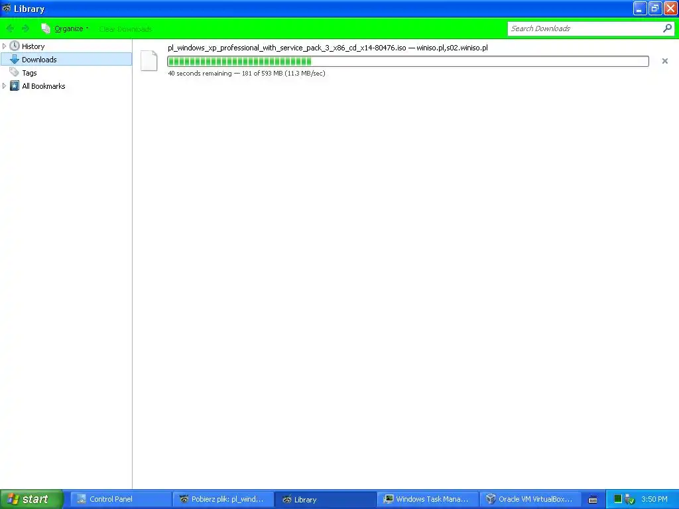Close the Library window
The width and height of the screenshot is (679, 509).
670,8
